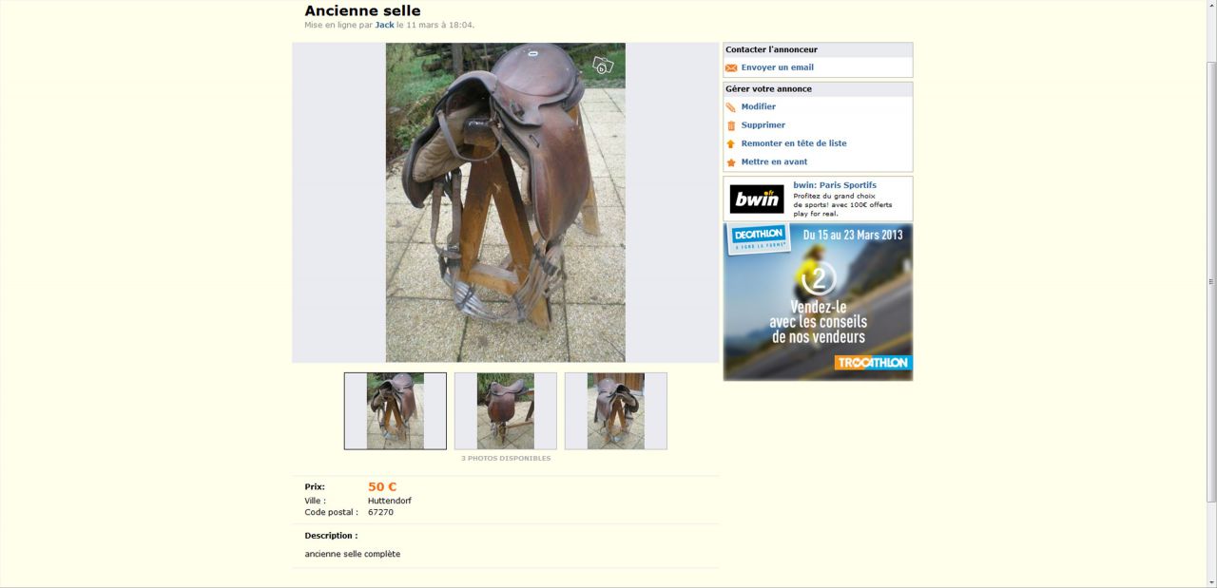The image size is (1217, 588).
Task: Click the bwin logo image
Action: [x=757, y=199]
